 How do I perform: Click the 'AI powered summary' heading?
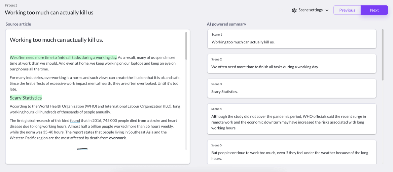[226, 24]
